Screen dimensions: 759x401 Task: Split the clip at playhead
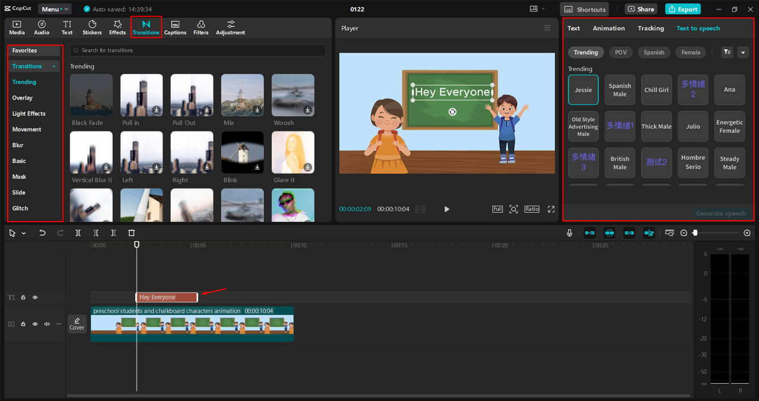[78, 233]
